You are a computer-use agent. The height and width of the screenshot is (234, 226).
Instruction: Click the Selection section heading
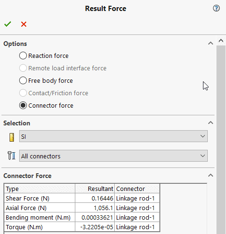[17, 123]
